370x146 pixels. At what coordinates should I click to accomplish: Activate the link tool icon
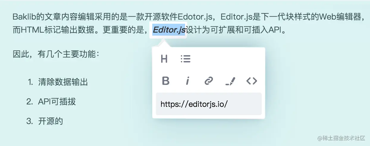(209, 81)
